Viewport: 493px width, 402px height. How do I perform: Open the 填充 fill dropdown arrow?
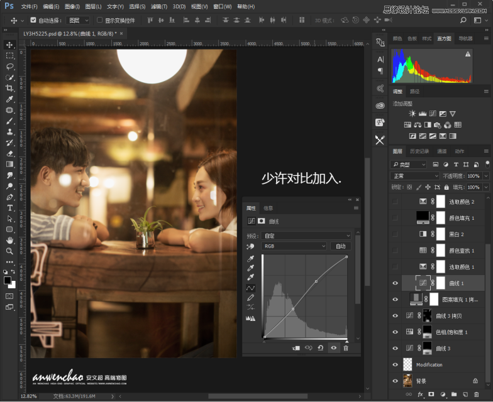(486, 187)
